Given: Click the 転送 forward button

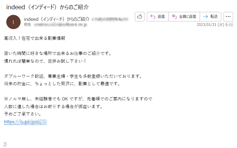Looking at the screenshot, I should (x=210, y=17).
